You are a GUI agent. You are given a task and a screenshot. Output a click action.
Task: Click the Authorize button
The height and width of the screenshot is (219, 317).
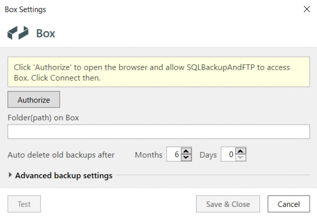pyautogui.click(x=34, y=100)
